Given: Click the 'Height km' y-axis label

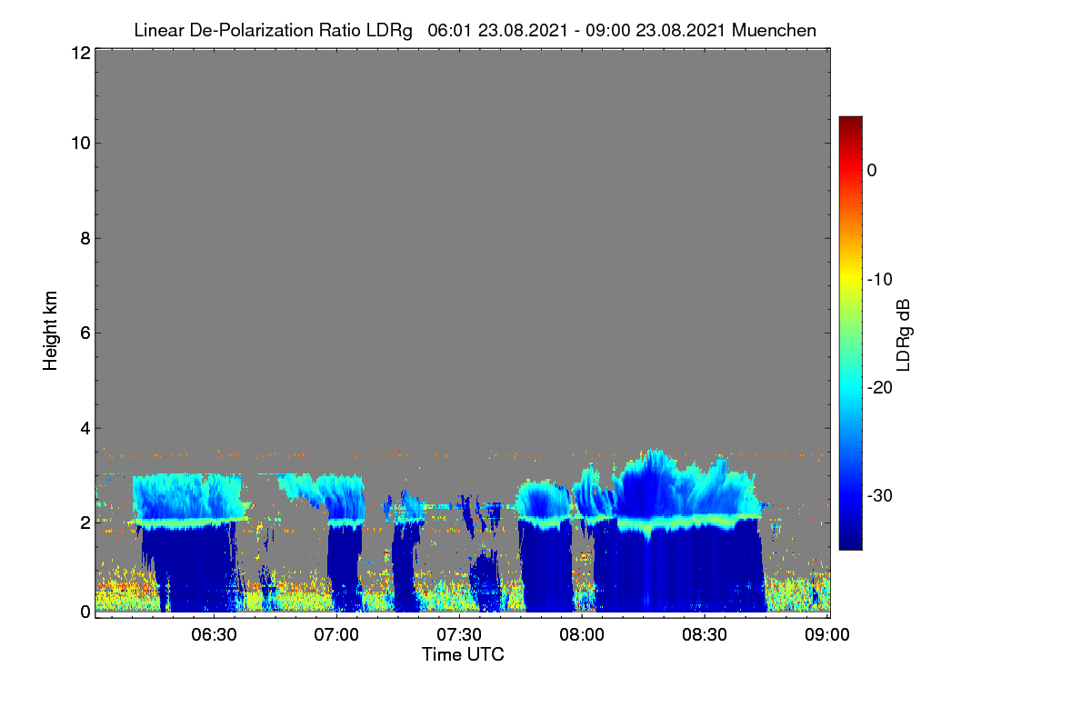Looking at the screenshot, I should click(x=50, y=331).
